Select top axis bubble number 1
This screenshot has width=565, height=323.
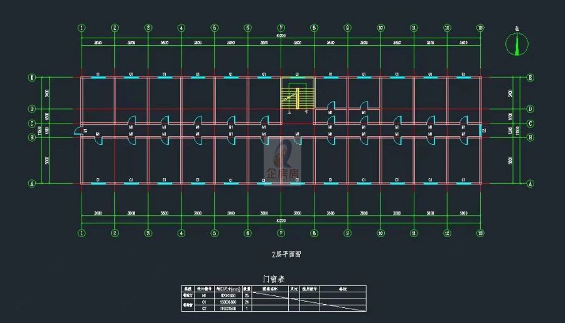(82, 28)
